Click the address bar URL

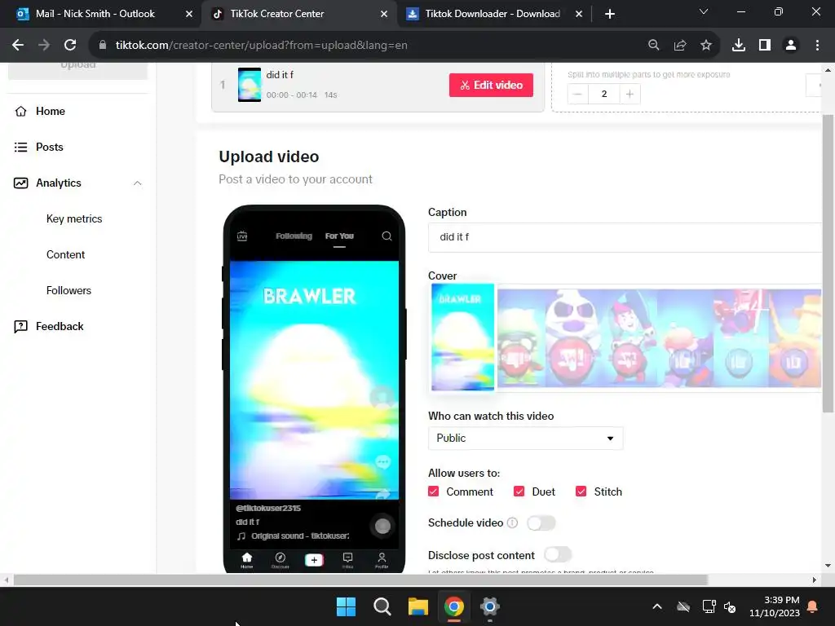(262, 46)
